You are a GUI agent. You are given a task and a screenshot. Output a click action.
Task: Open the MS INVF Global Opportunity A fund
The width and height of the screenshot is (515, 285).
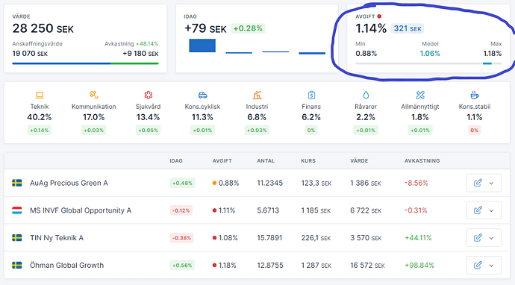click(x=81, y=210)
